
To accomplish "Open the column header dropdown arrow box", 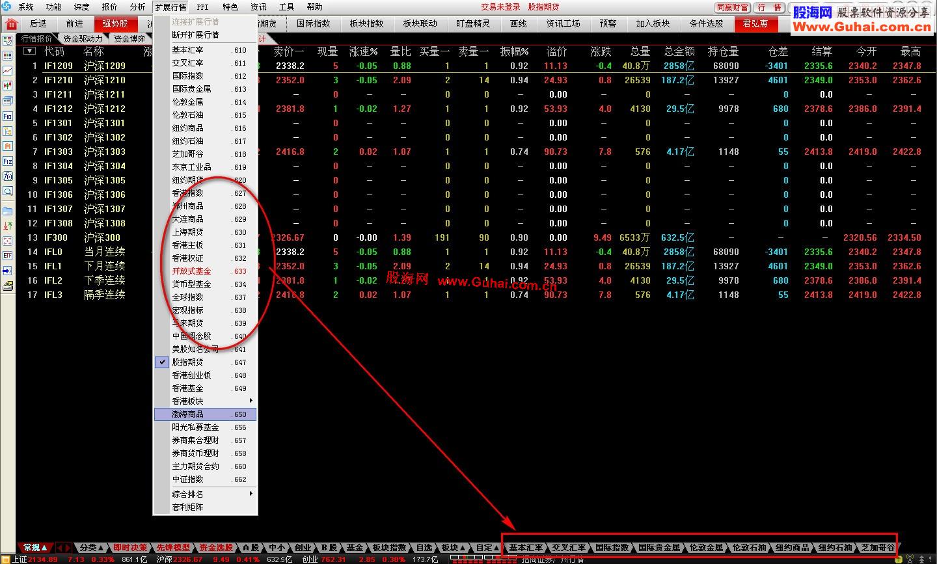I will (29, 51).
